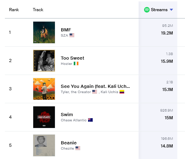Click the Colombia flag next to Kali Uchis
The width and height of the screenshot is (185, 159).
(122, 92)
